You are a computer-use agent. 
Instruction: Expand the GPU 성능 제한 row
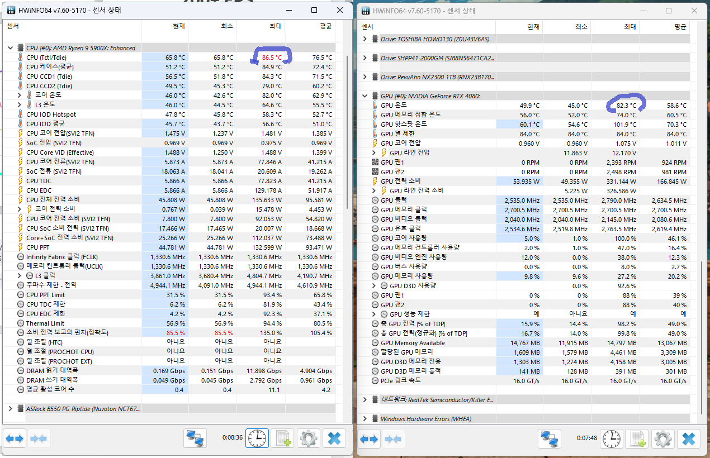375,314
